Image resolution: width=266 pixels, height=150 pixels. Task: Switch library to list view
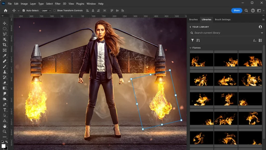point(260,40)
